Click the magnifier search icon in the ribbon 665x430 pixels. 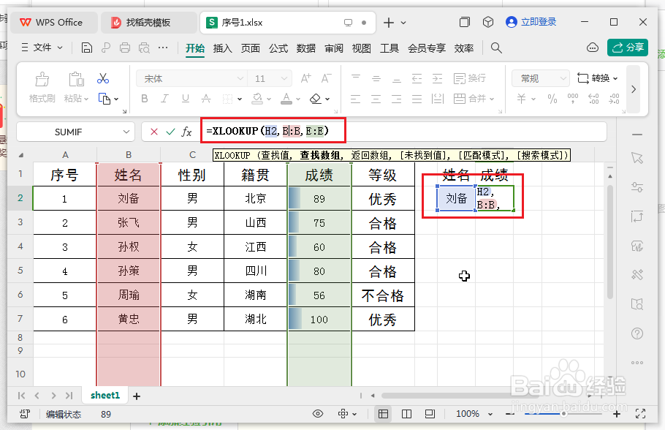[496, 48]
